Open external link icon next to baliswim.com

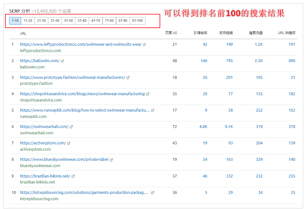(x=62, y=61)
